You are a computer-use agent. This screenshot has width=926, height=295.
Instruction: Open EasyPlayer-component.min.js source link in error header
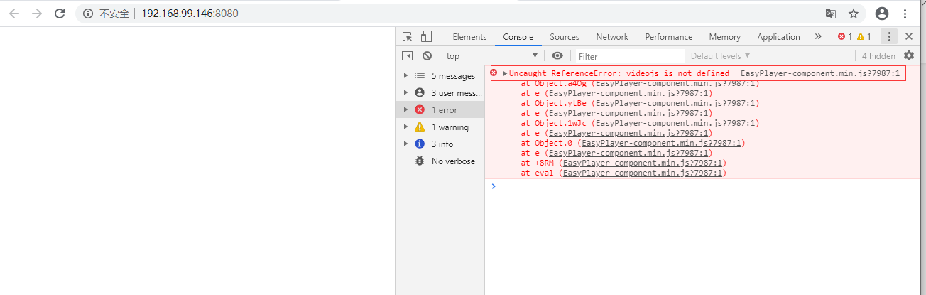(819, 73)
